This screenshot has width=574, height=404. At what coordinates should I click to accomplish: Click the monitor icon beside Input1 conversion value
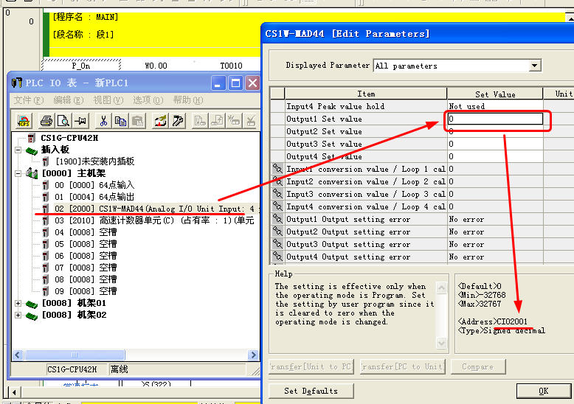click(277, 169)
